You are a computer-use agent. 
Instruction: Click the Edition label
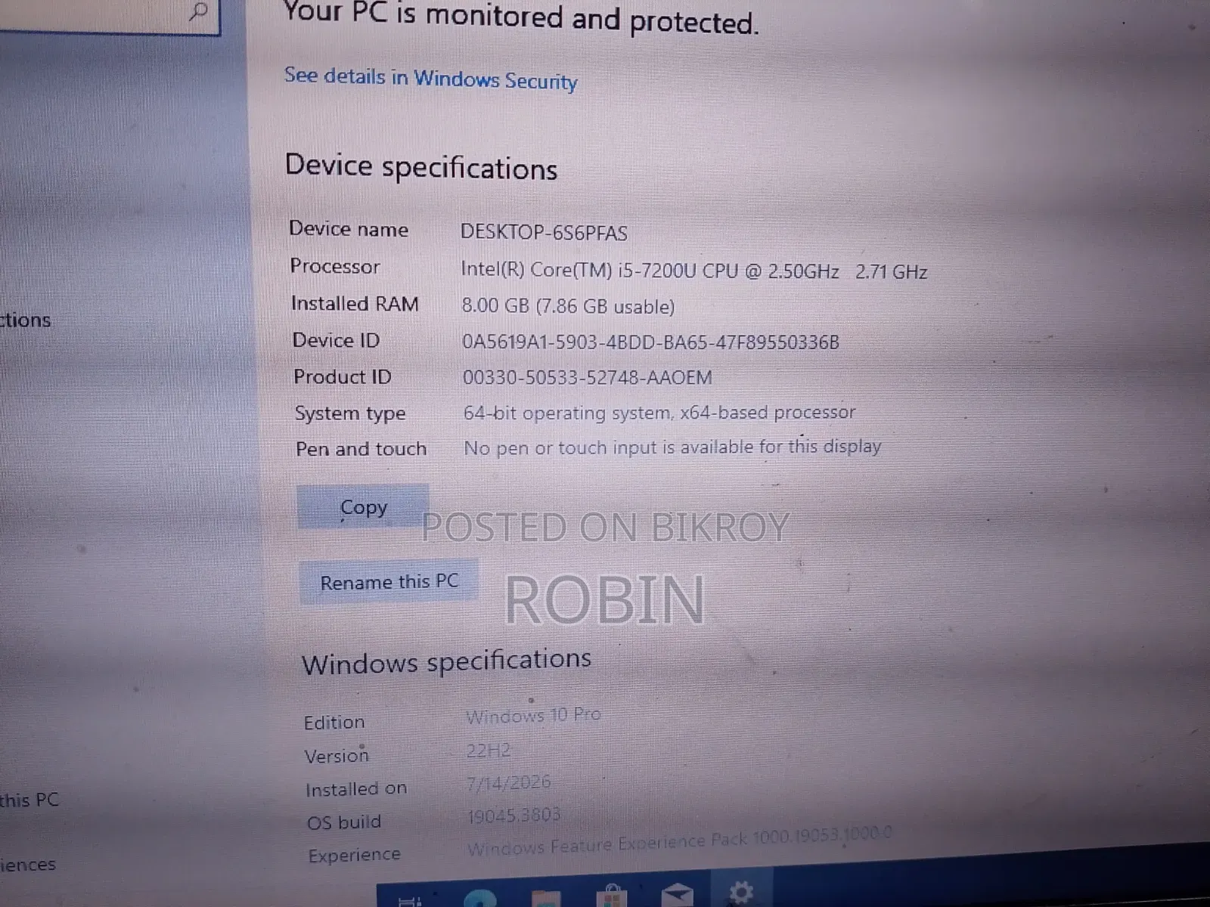[x=334, y=723]
